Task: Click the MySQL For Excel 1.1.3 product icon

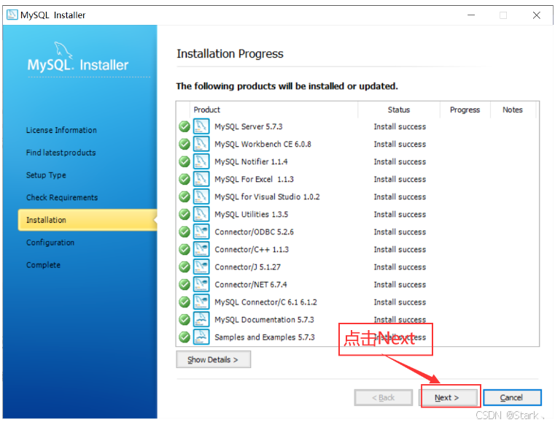Action: (x=201, y=179)
